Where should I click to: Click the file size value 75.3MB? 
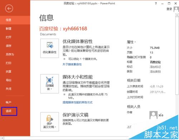[x=155, y=48]
